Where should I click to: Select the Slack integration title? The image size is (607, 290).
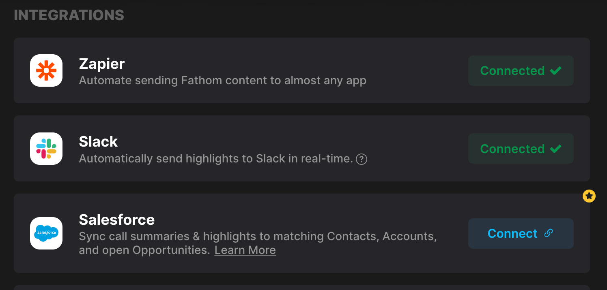(x=98, y=142)
